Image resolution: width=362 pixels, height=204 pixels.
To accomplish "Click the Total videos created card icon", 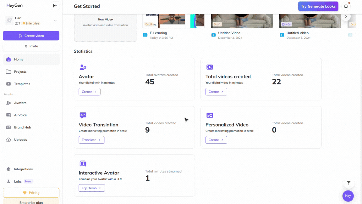I will tap(210, 67).
